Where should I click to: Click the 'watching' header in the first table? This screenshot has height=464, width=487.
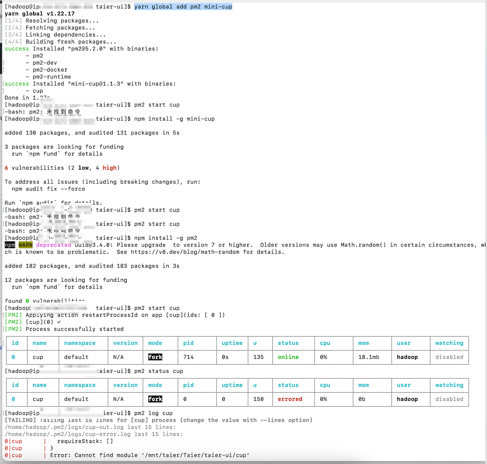pyautogui.click(x=449, y=343)
